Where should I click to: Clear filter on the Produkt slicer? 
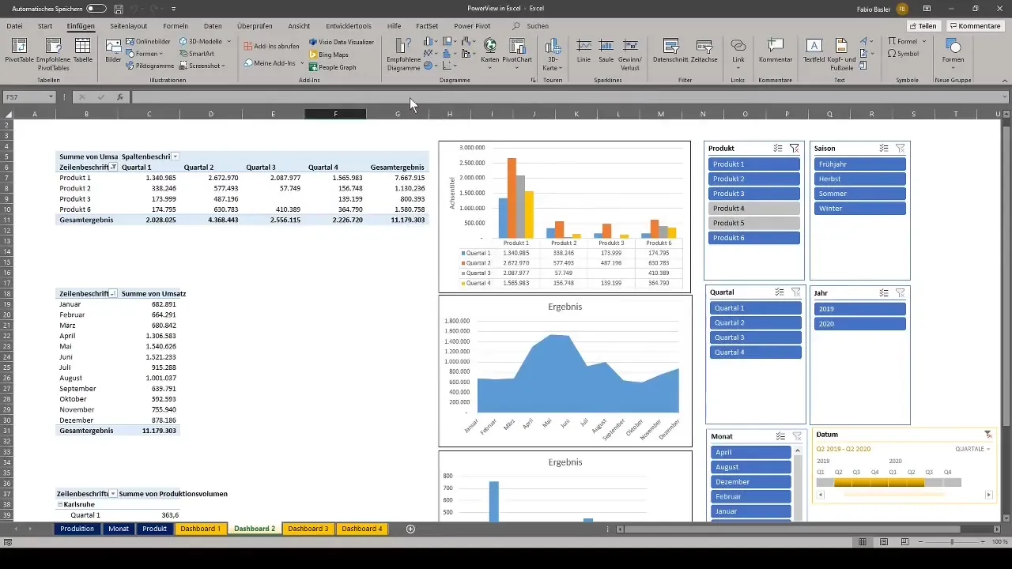[795, 148]
